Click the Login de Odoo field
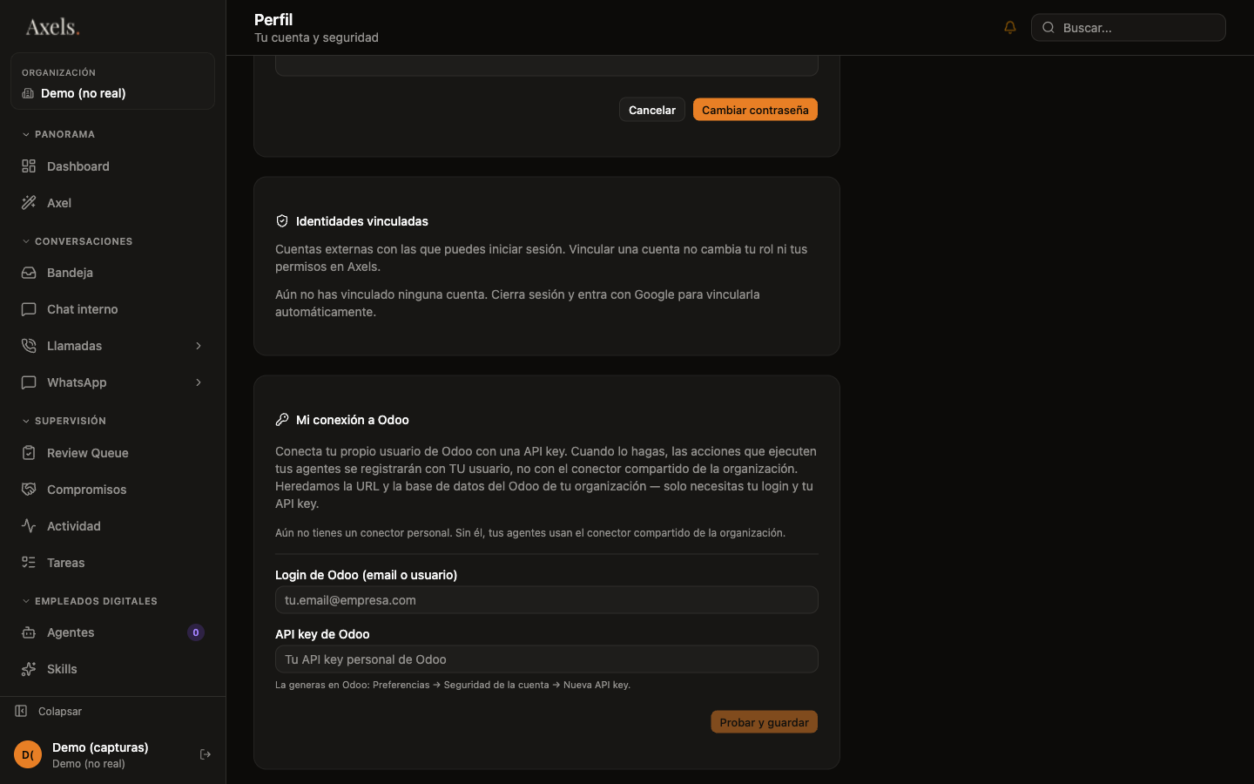Viewport: 1254px width, 784px height. click(547, 600)
